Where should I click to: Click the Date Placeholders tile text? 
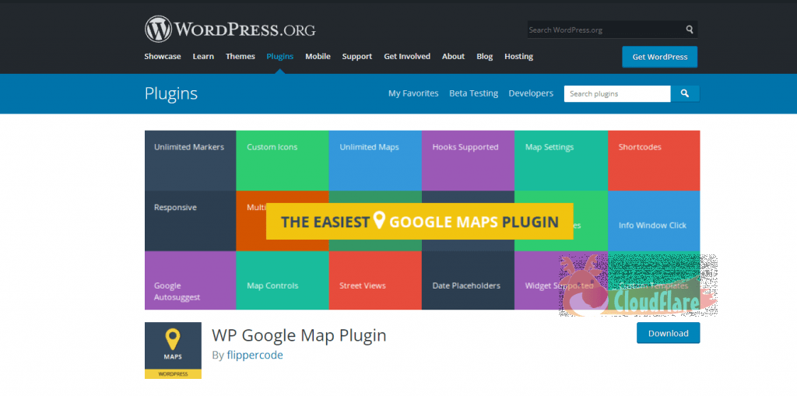coord(466,286)
